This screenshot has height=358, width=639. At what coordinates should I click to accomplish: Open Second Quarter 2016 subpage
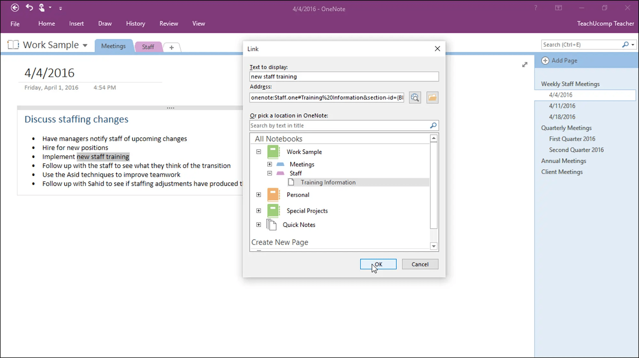576,150
